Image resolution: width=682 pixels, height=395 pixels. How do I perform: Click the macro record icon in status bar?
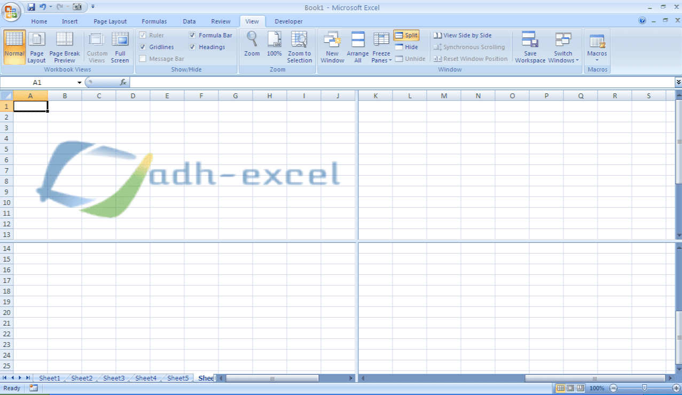click(33, 388)
